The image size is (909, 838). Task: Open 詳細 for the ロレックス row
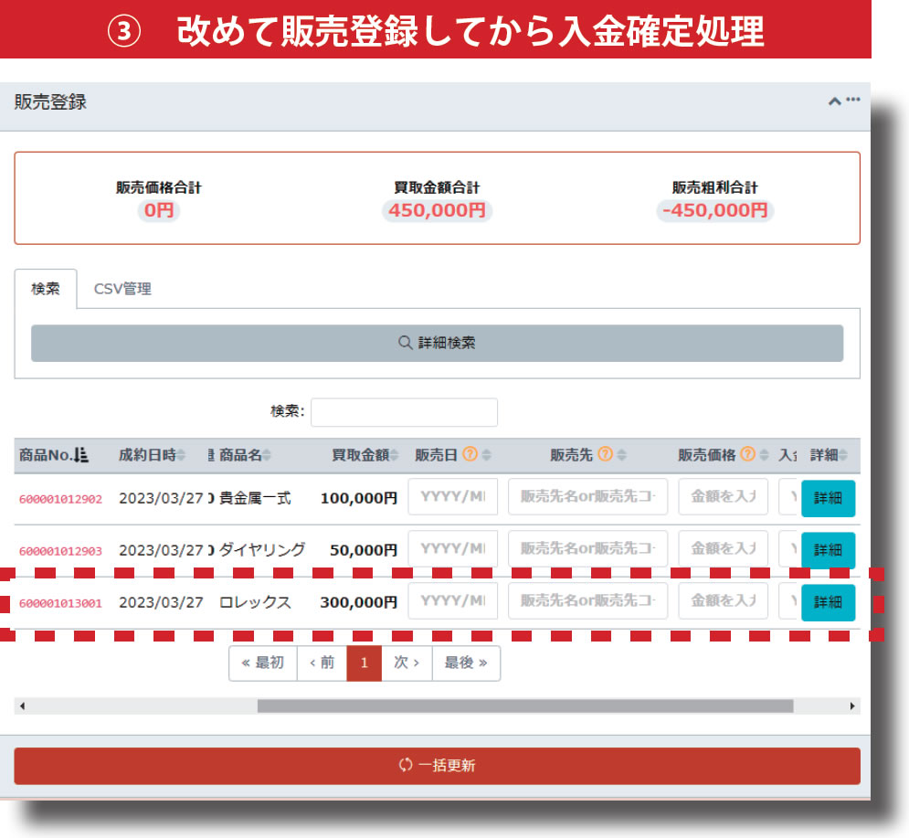[828, 603]
